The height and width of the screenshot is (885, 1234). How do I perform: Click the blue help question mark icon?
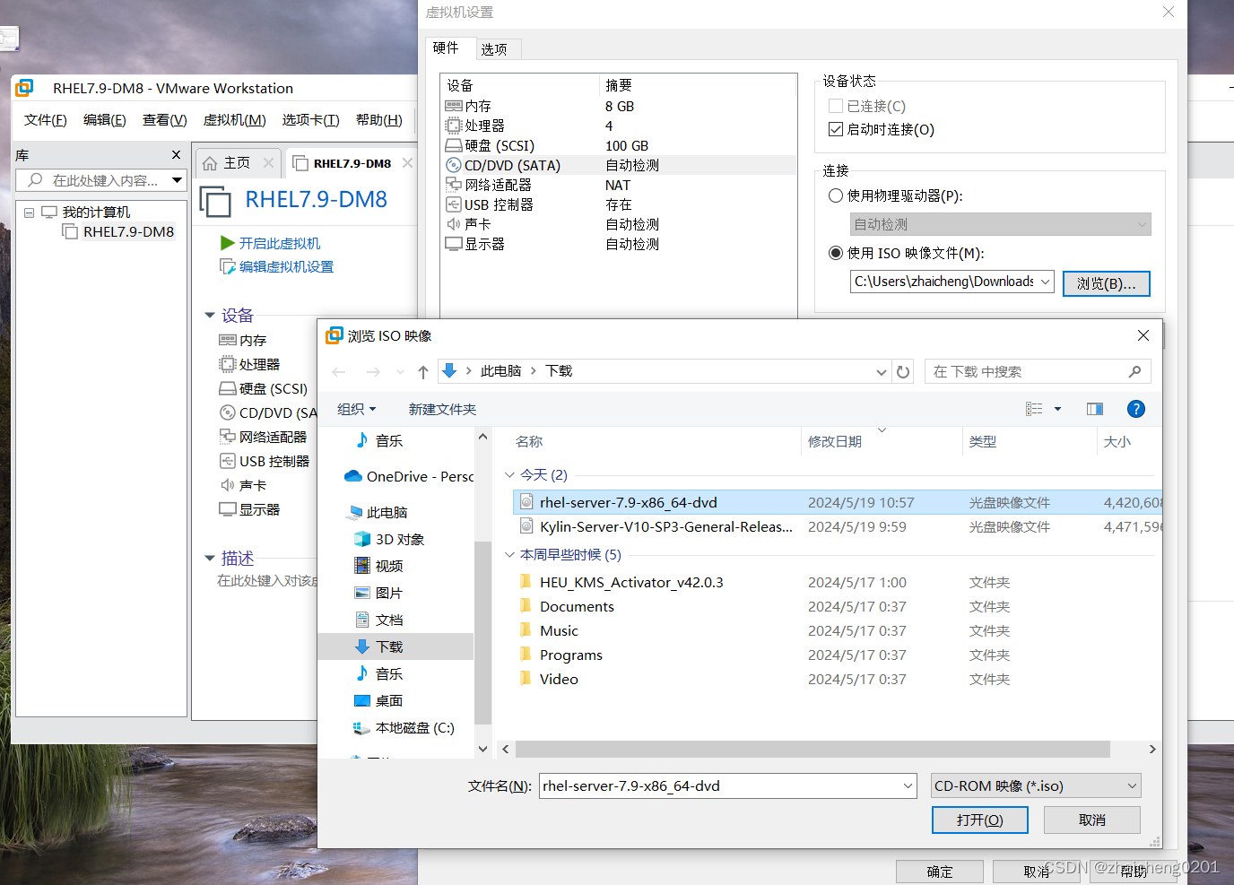1136,409
